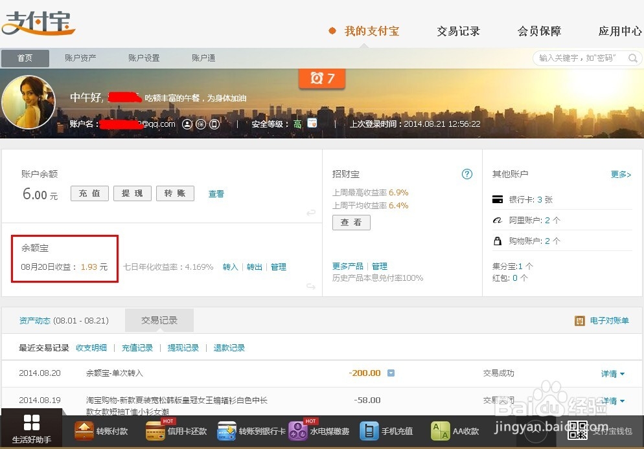644x449 pixels.
Task: Click 银行卡 3 张 count link
Action: 540,200
